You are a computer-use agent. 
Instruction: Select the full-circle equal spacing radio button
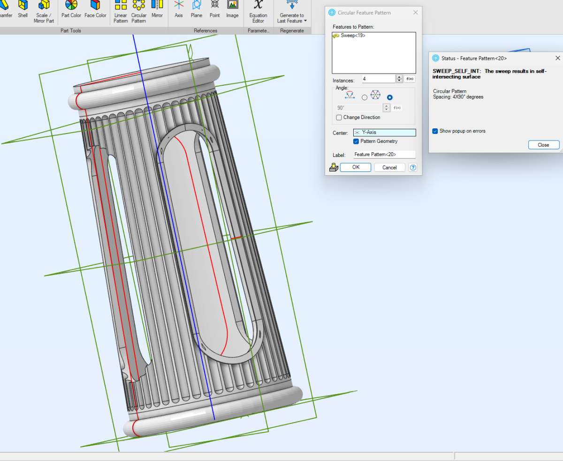pos(389,97)
